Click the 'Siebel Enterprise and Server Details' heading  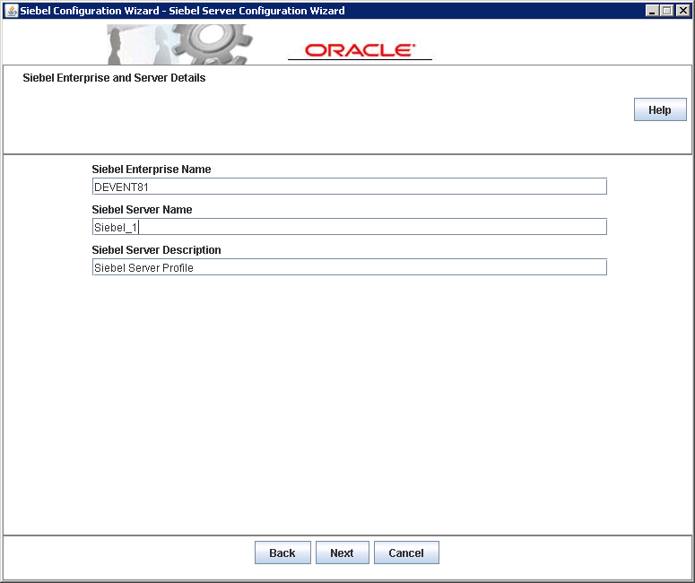click(114, 78)
